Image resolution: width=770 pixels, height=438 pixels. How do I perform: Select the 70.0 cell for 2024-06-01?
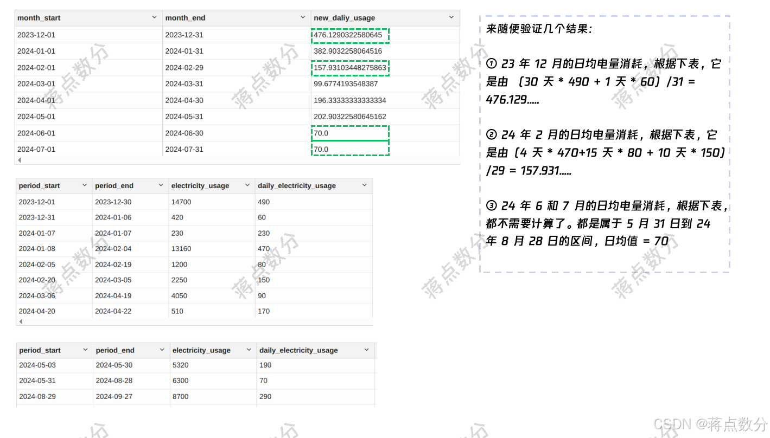click(385, 133)
